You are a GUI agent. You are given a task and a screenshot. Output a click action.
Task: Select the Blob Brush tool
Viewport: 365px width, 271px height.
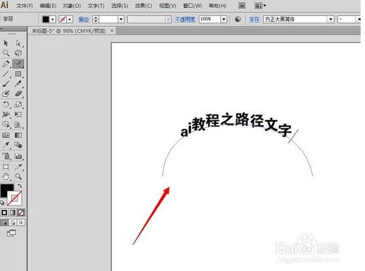pos(6,94)
